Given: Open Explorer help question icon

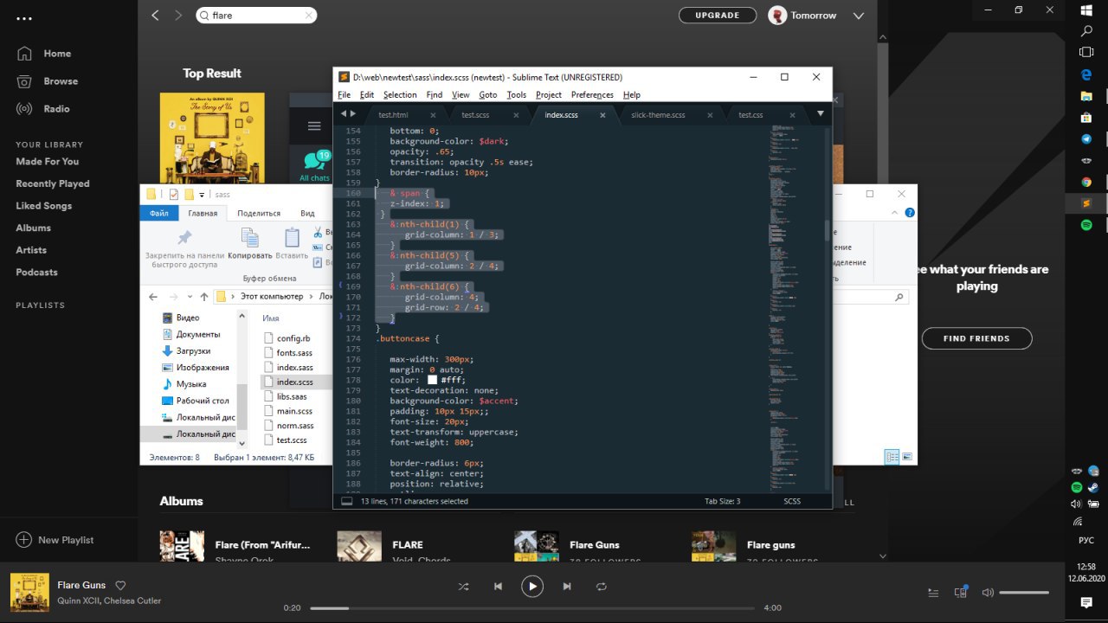Looking at the screenshot, I should click(909, 212).
